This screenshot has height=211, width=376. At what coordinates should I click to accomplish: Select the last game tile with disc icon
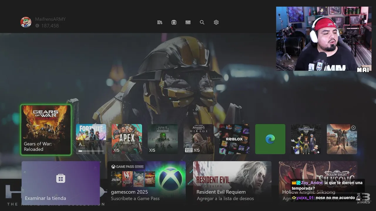342,139
